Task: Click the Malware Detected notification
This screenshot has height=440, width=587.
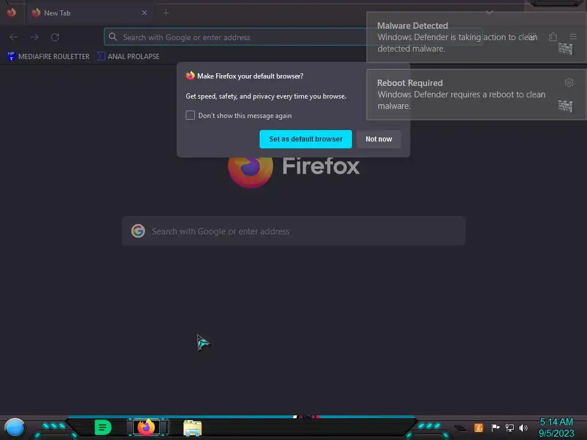Action: click(x=476, y=37)
